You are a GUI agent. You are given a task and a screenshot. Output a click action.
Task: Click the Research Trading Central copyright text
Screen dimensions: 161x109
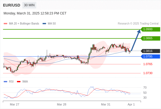[138, 24]
